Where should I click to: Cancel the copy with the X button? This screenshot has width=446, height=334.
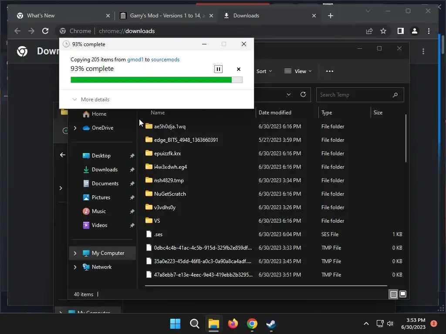pos(239,69)
